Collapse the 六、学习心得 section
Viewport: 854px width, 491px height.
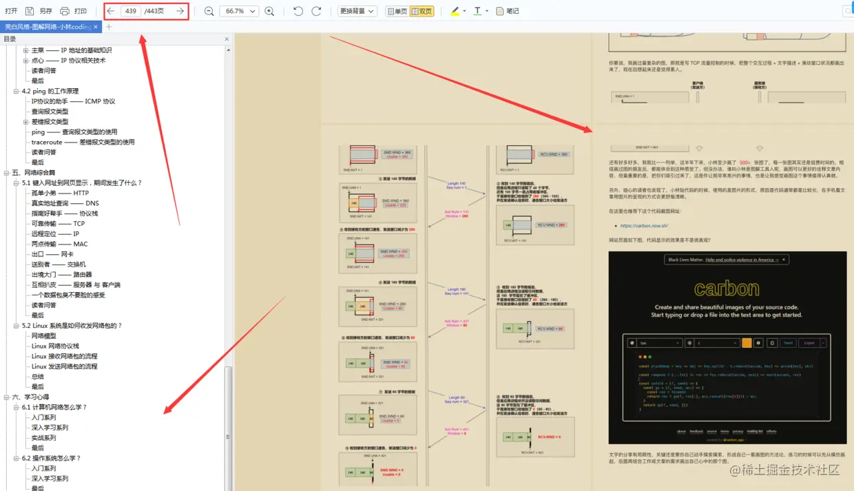tap(6, 397)
